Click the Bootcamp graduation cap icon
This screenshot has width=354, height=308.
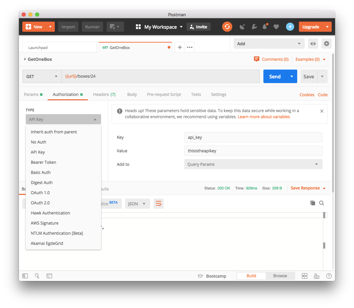pyautogui.click(x=200, y=276)
